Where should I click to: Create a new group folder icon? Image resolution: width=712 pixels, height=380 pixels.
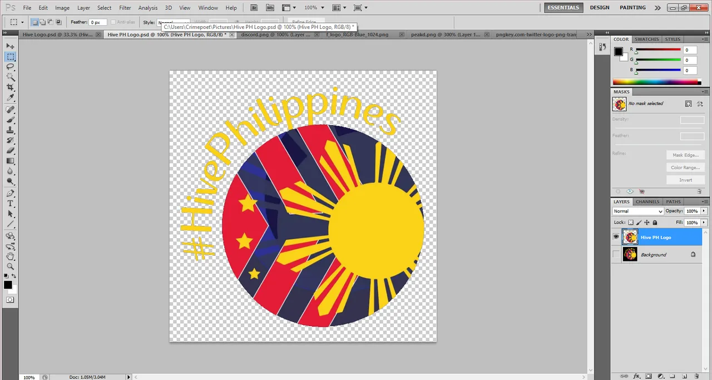(674, 376)
